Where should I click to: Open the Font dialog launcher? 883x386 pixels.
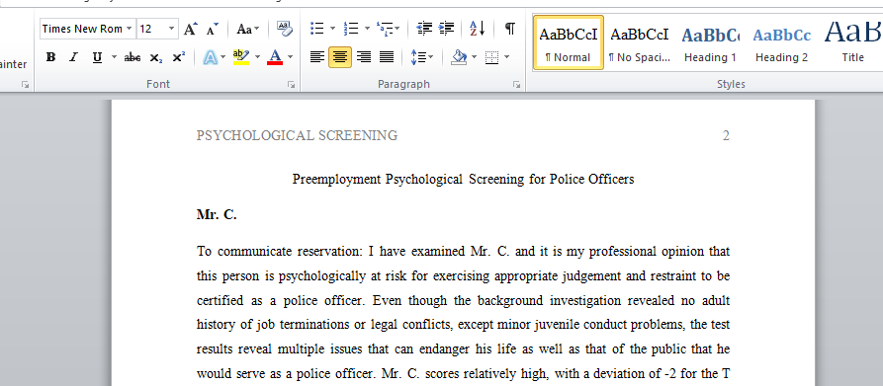click(x=291, y=84)
